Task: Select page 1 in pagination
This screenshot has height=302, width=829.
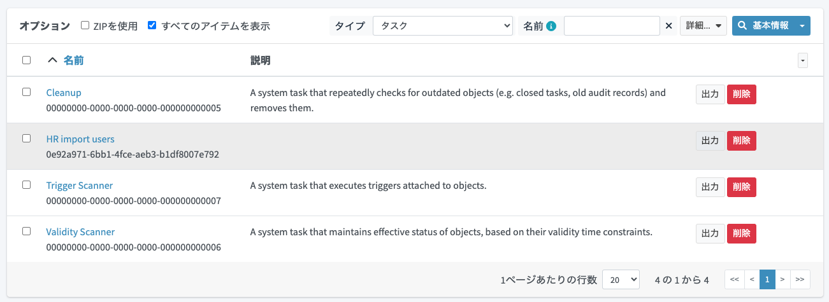Action: [x=768, y=279]
